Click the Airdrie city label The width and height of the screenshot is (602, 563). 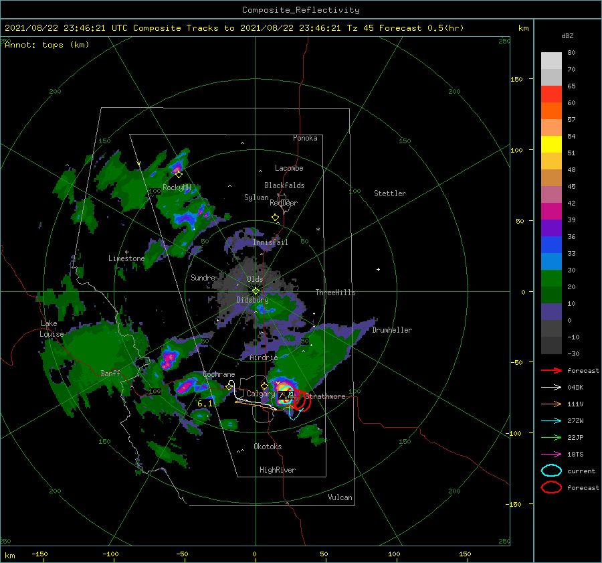[x=264, y=357]
